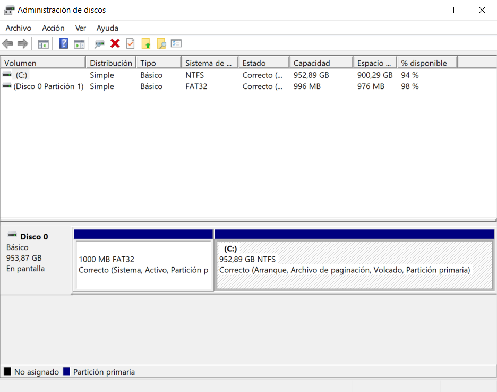497x392 pixels.
Task: Click the C: volume drive icon in list
Action: 7,75
